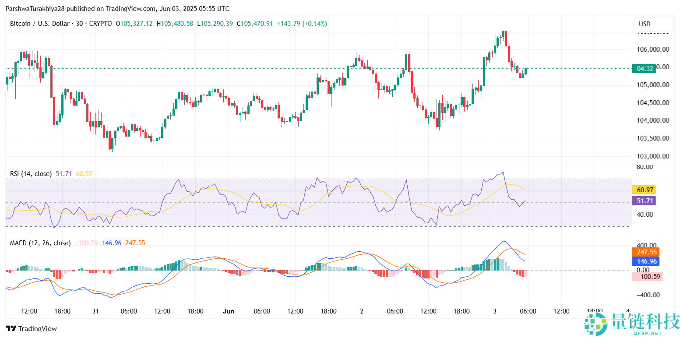Select the MACD (12, 26, close) legend label
Viewport: 680px width, 338px height.
[x=40, y=243]
